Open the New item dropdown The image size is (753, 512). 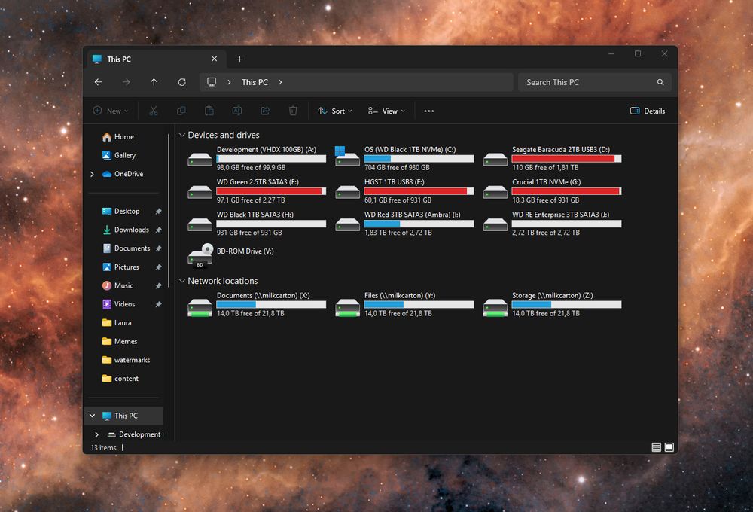click(111, 111)
